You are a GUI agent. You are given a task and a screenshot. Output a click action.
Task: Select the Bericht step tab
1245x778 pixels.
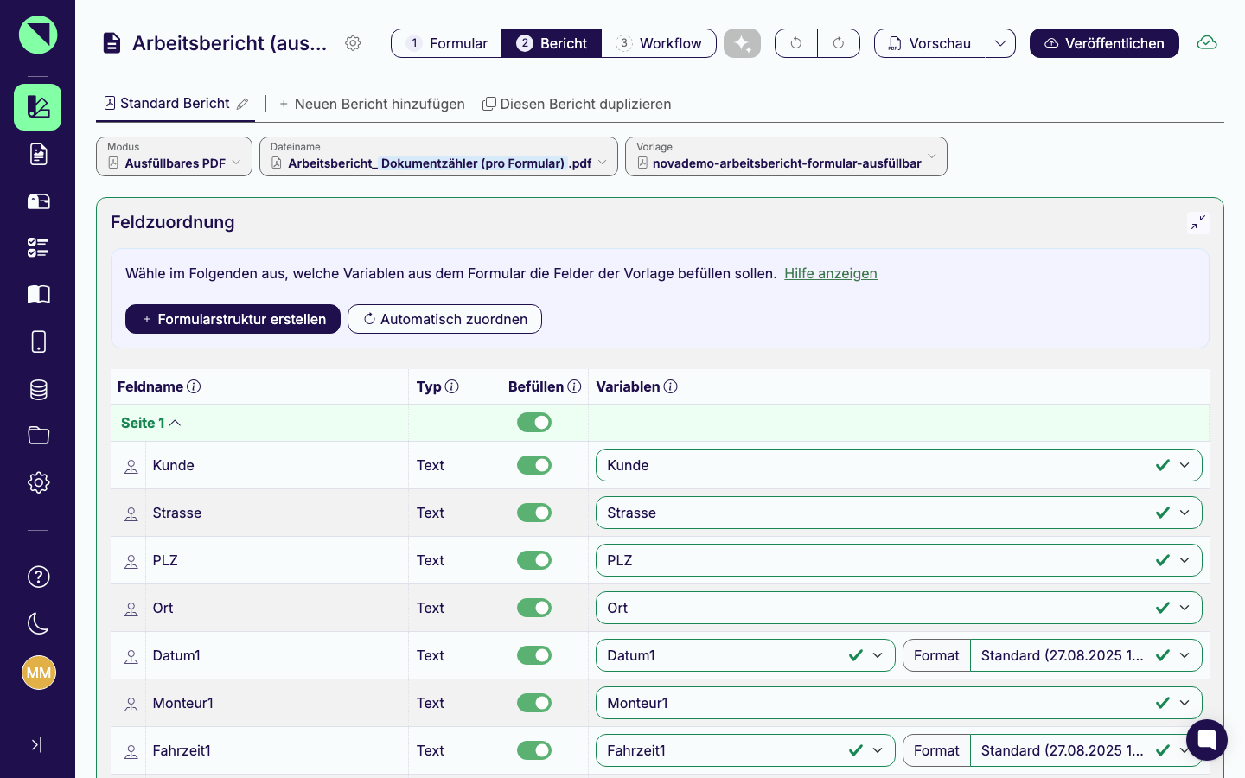pos(552,43)
